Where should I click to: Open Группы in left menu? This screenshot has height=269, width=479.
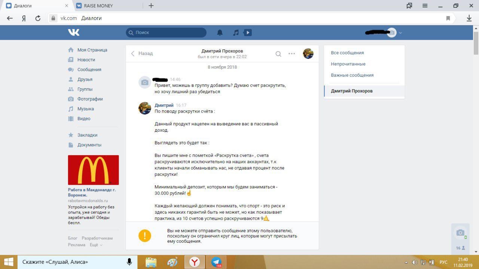tap(85, 89)
